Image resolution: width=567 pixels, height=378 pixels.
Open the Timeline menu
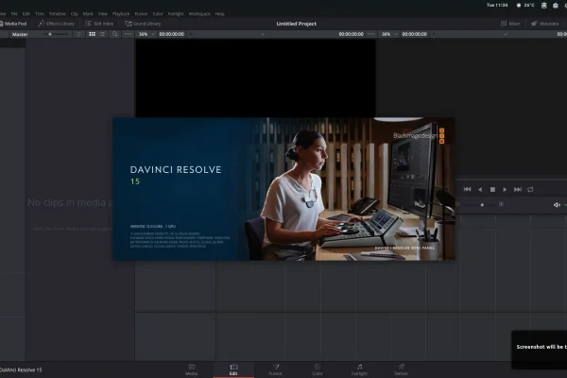point(58,14)
